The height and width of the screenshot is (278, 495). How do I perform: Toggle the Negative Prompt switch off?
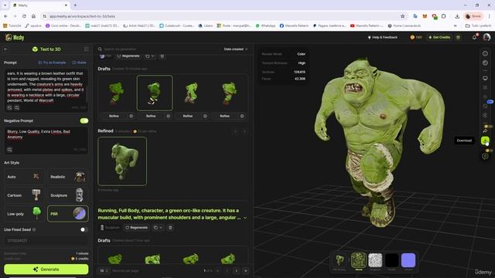click(x=84, y=120)
